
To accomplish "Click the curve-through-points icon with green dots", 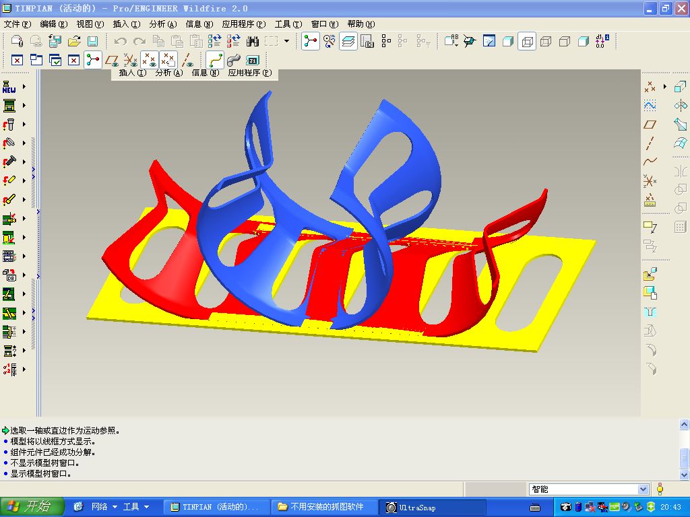I will click(x=215, y=60).
